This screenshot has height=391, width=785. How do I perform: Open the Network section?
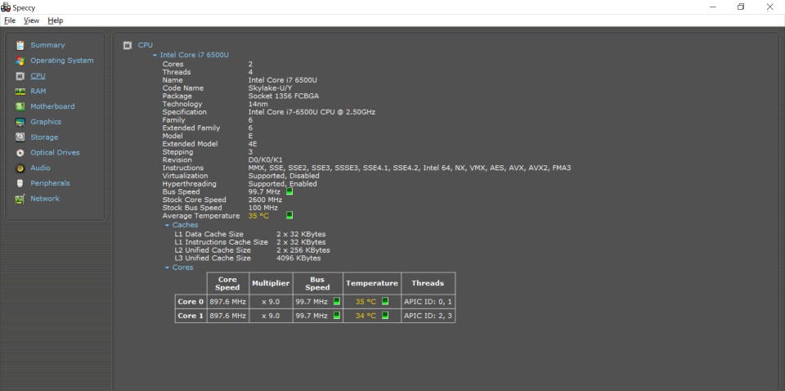pyautogui.click(x=45, y=199)
